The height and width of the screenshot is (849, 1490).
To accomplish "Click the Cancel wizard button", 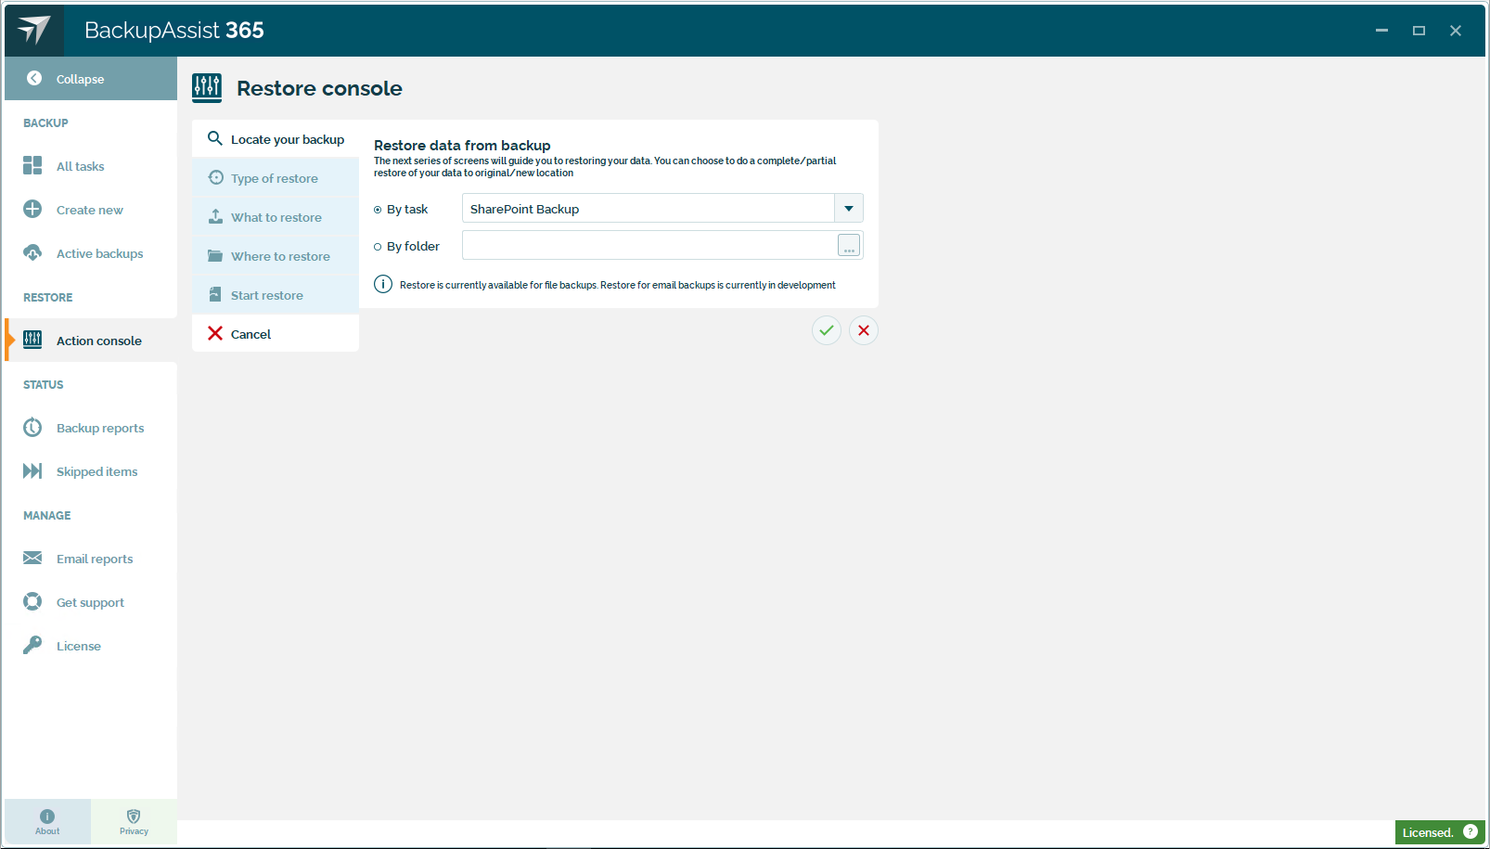I will (x=276, y=334).
